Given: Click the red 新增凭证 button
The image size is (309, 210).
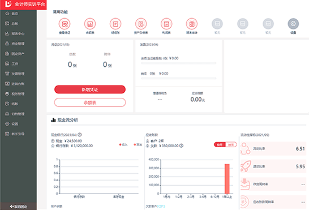Looking at the screenshot, I should [90, 89].
